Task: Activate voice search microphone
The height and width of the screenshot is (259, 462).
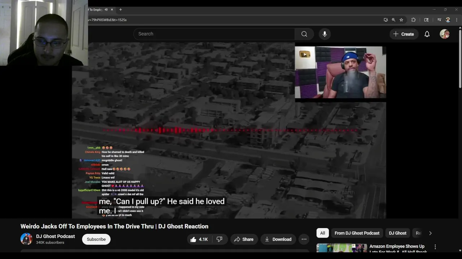Action: pos(324,34)
